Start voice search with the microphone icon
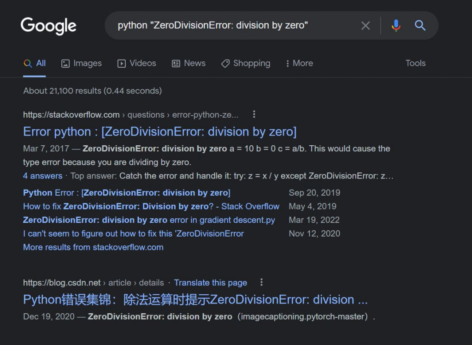472x345 pixels. 396,26
